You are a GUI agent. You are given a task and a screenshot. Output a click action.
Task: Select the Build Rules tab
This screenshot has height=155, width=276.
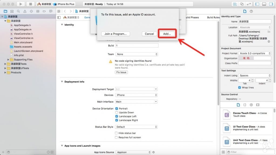coord(213,17)
